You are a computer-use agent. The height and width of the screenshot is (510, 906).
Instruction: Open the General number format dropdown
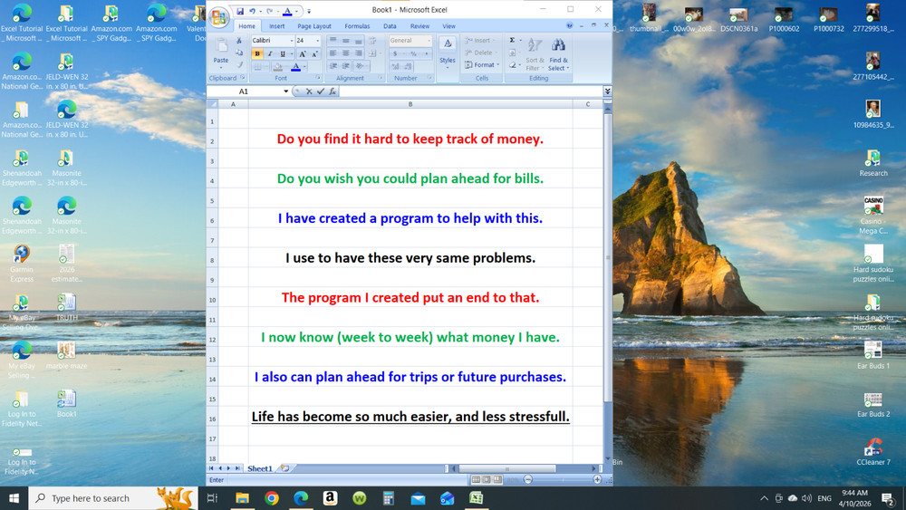point(429,41)
